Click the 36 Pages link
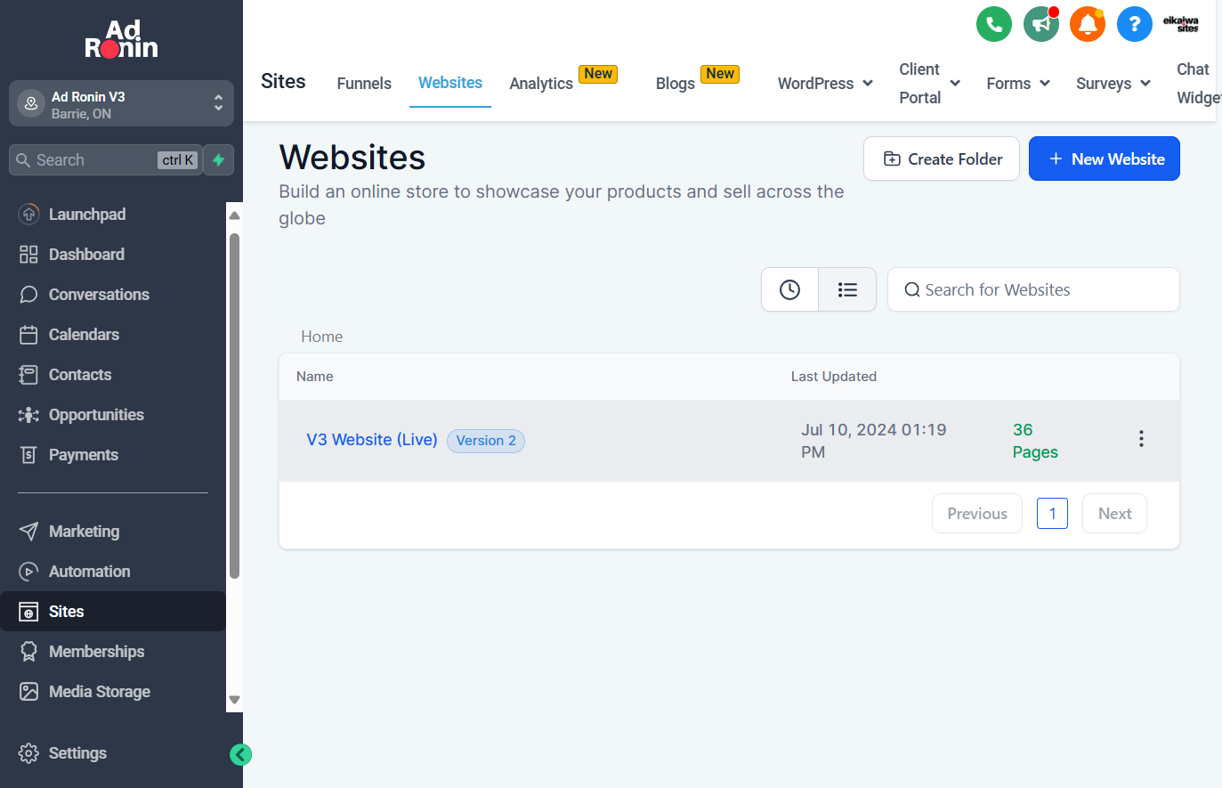 [x=1035, y=441]
